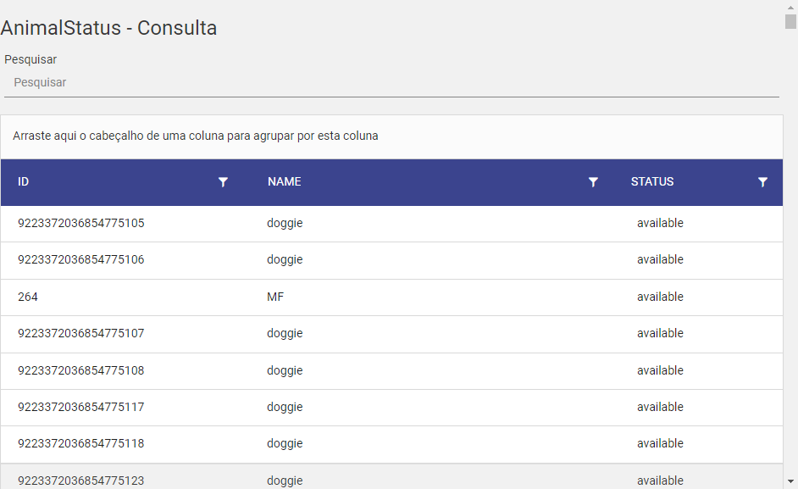Image resolution: width=798 pixels, height=489 pixels.
Task: Open the ID column filter icon
Action: tap(223, 182)
